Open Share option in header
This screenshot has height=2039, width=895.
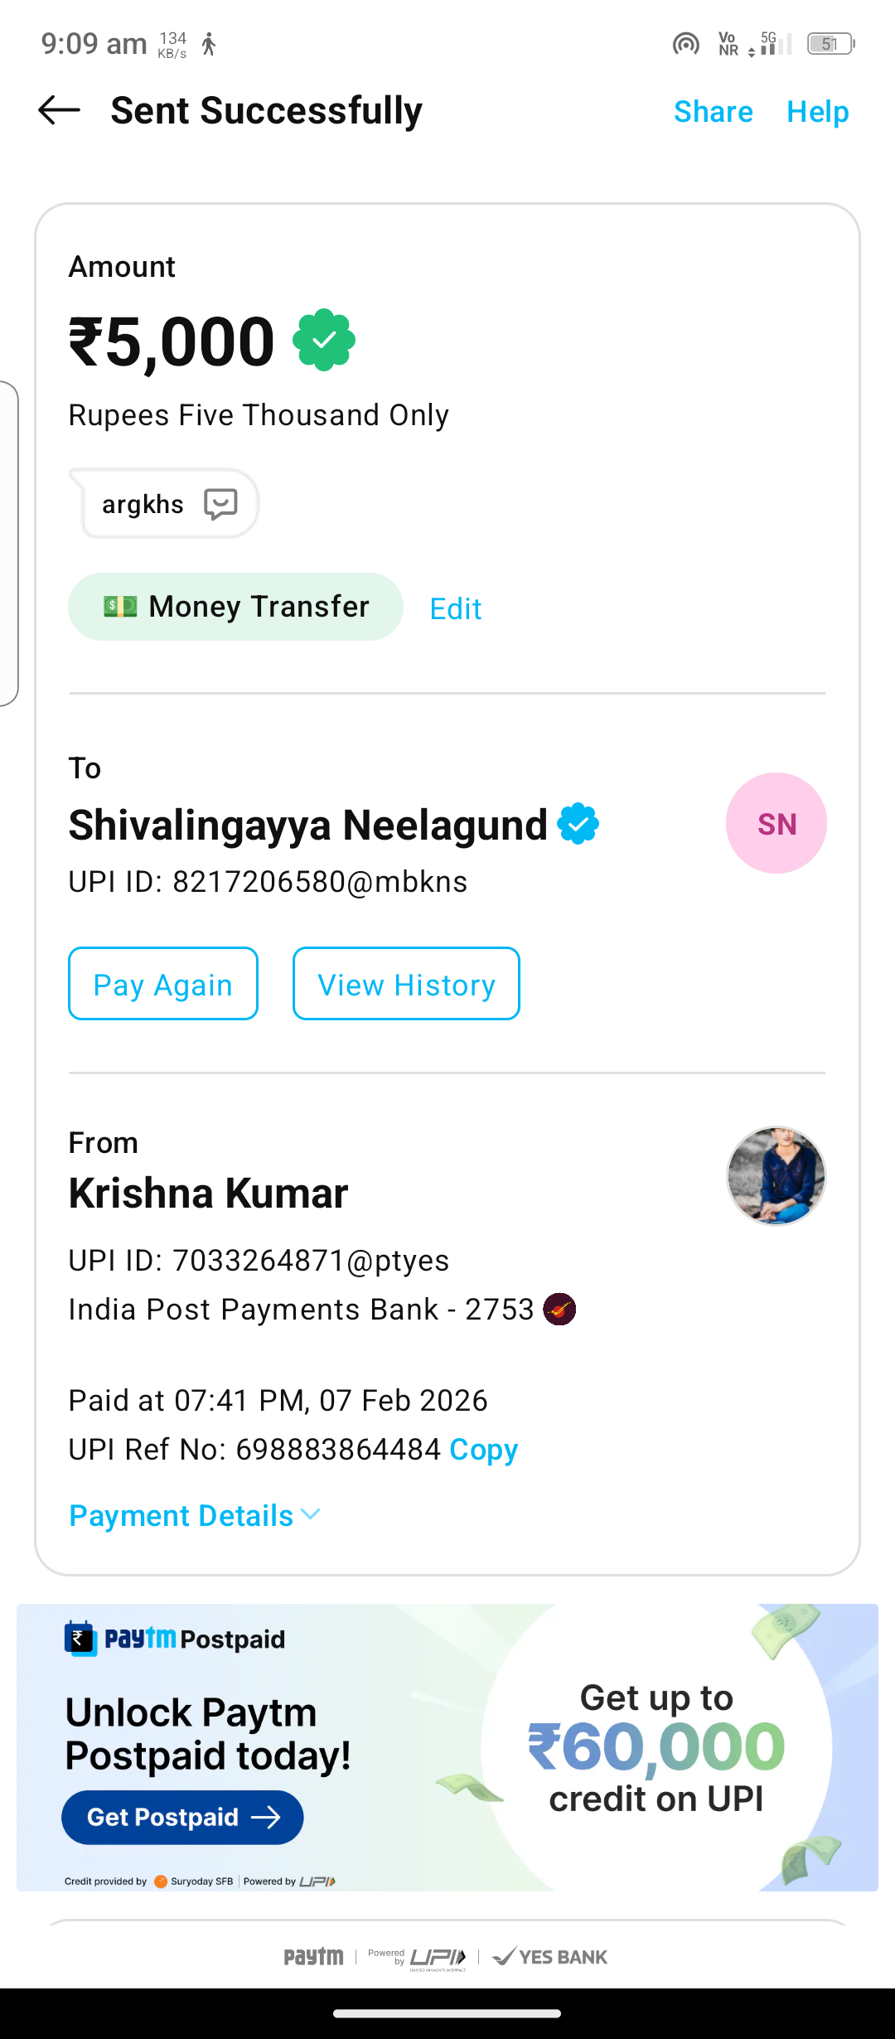click(713, 112)
